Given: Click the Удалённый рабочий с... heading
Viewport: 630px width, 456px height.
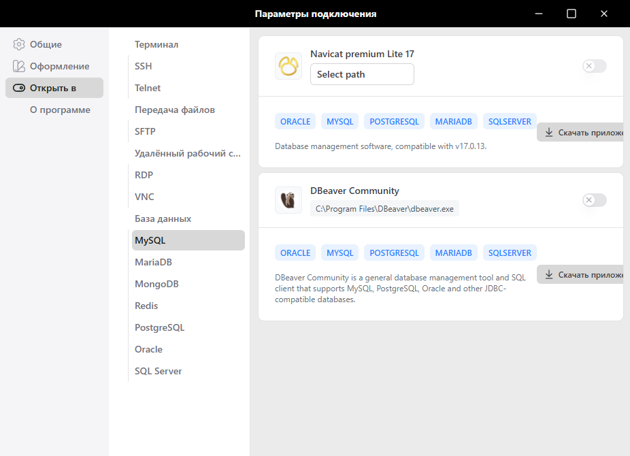Looking at the screenshot, I should pyautogui.click(x=188, y=153).
